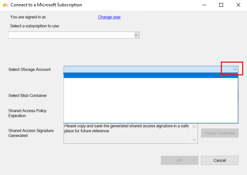This screenshot has height=175, width=247.
Task: Collapse the Storage Account dropdown with its arrow
Action: [235, 69]
